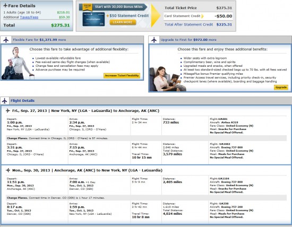Open the Taxes/Fees link
This screenshot has height=227, width=292.
[x=29, y=18]
